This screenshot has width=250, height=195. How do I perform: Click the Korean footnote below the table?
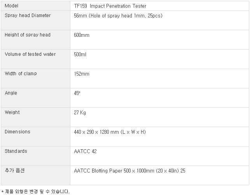pyautogui.click(x=36, y=191)
